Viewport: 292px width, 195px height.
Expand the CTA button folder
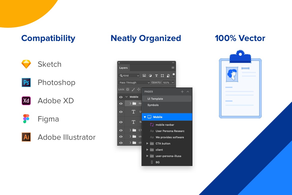(147, 143)
